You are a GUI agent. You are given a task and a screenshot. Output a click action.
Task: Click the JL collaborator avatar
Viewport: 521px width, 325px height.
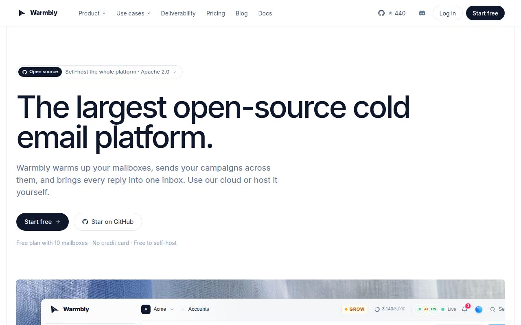click(419, 309)
